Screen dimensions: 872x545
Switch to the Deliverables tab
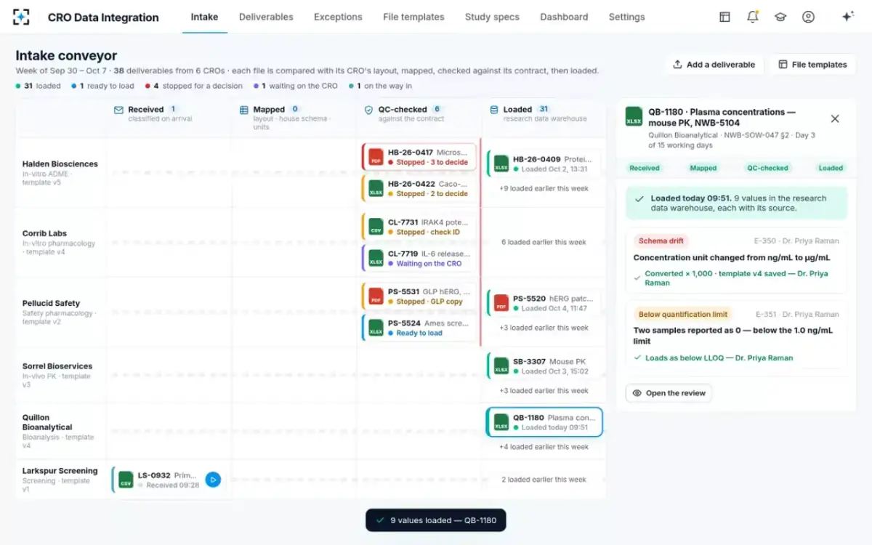[266, 17]
